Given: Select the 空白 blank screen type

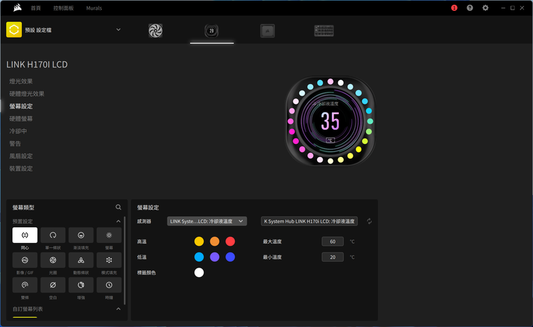Looking at the screenshot, I should (x=53, y=285).
